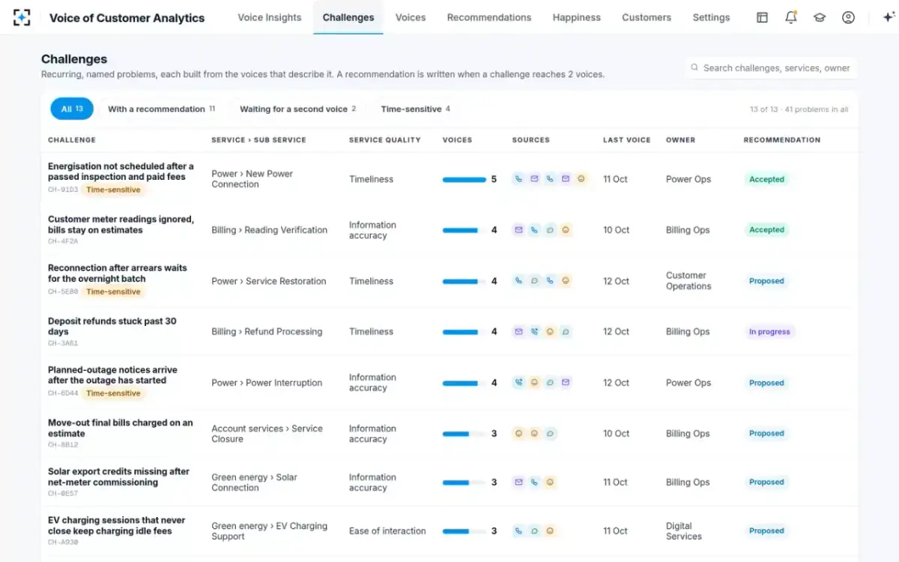
Task: Open the Customers tab
Action: (x=647, y=17)
